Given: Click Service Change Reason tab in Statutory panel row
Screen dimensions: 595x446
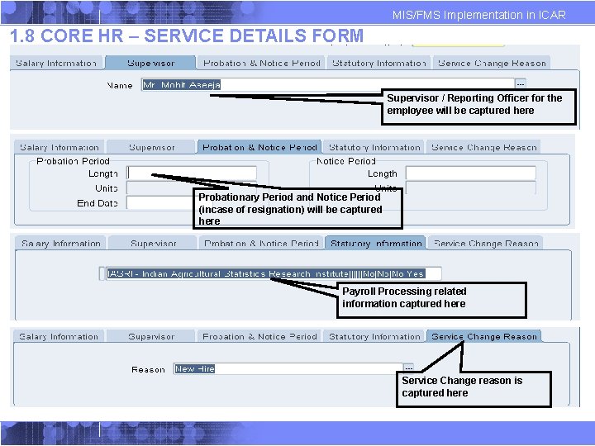Looking at the screenshot, I should point(486,243).
